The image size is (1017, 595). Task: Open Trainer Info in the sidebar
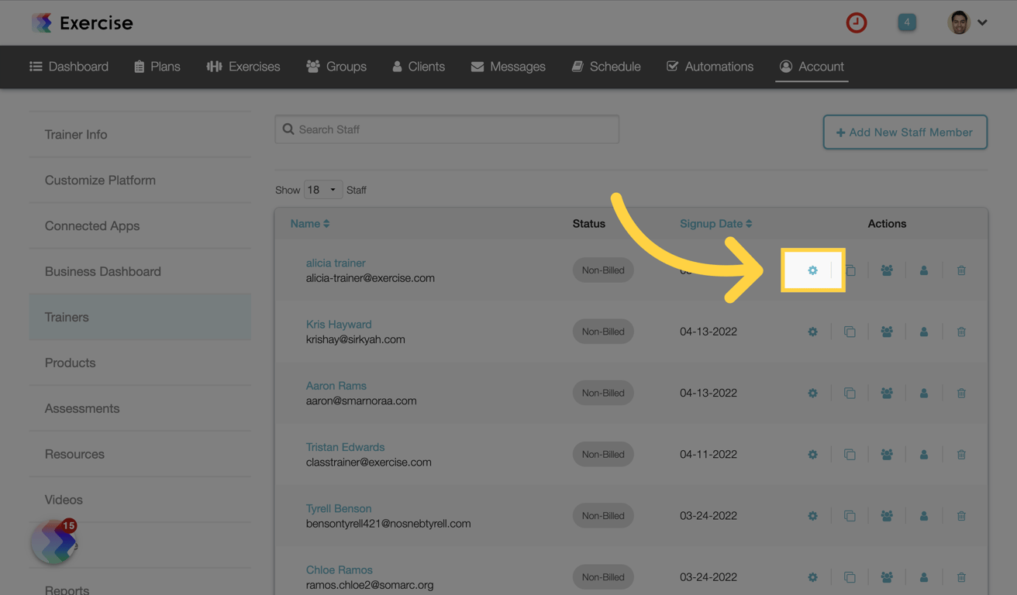(140, 135)
